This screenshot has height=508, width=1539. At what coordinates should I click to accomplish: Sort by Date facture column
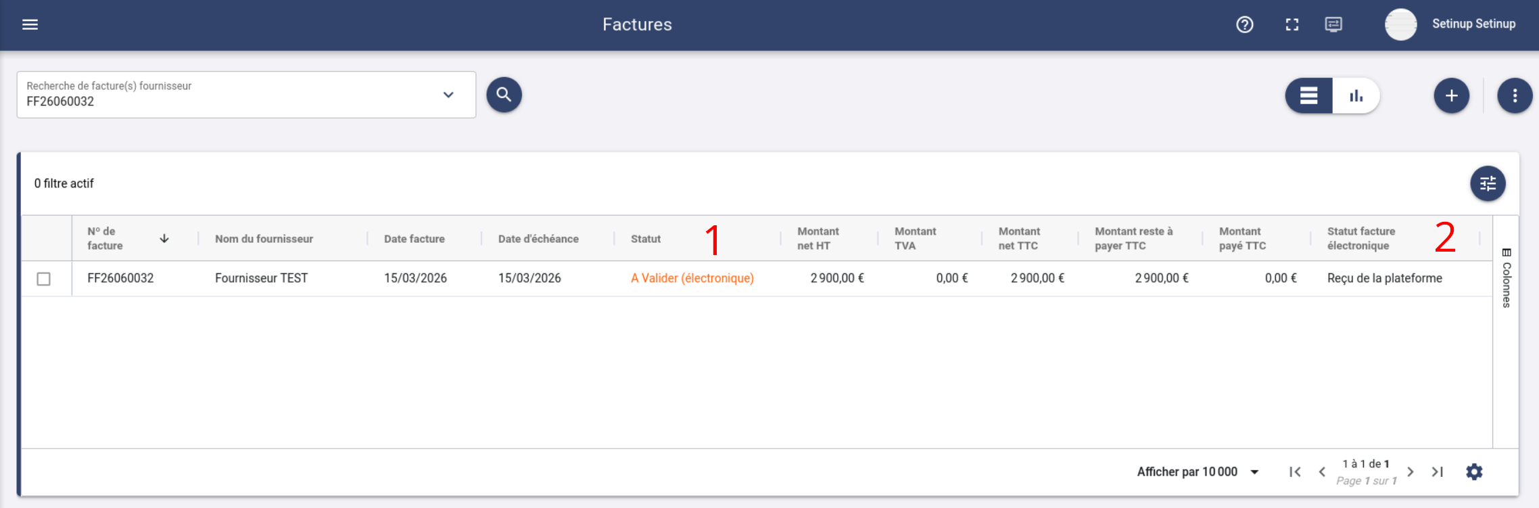pyautogui.click(x=415, y=239)
